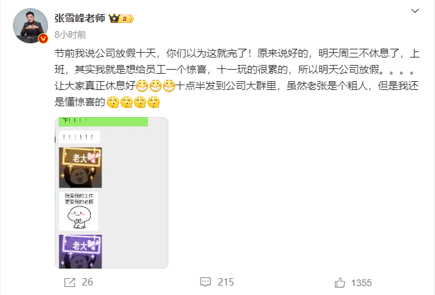Click the white 我爱我的工作 cartoon sticker
This screenshot has width=435, height=295.
click(x=78, y=211)
